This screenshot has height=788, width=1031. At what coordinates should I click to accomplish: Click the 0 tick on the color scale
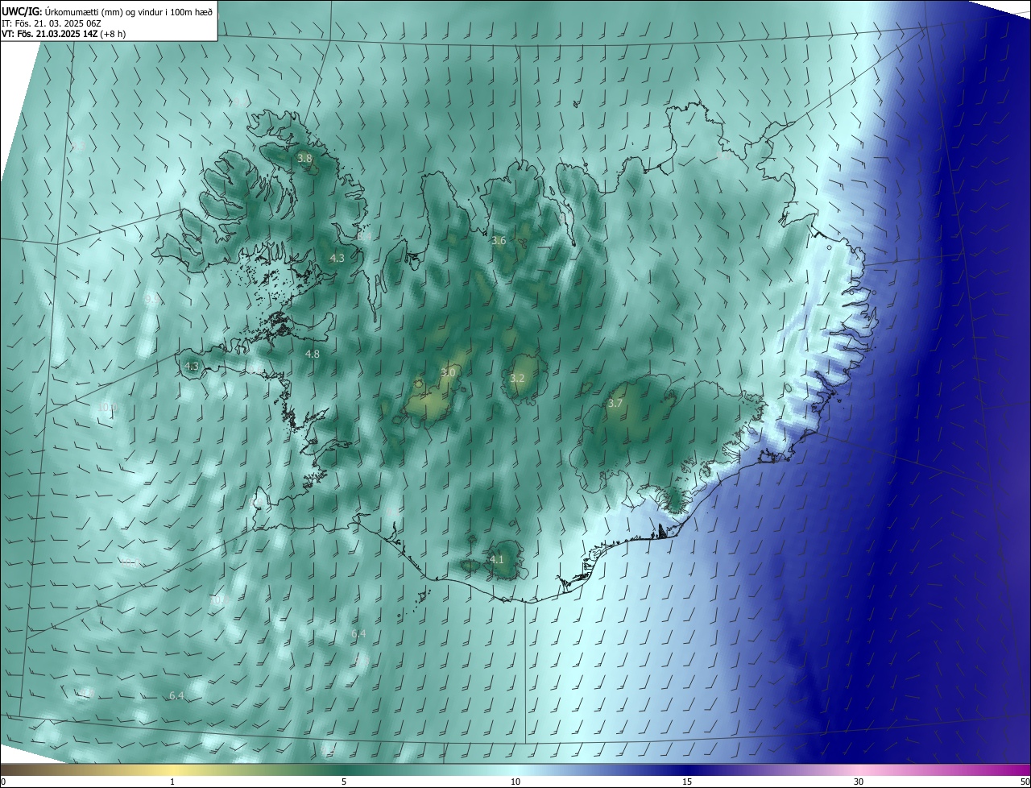3,782
